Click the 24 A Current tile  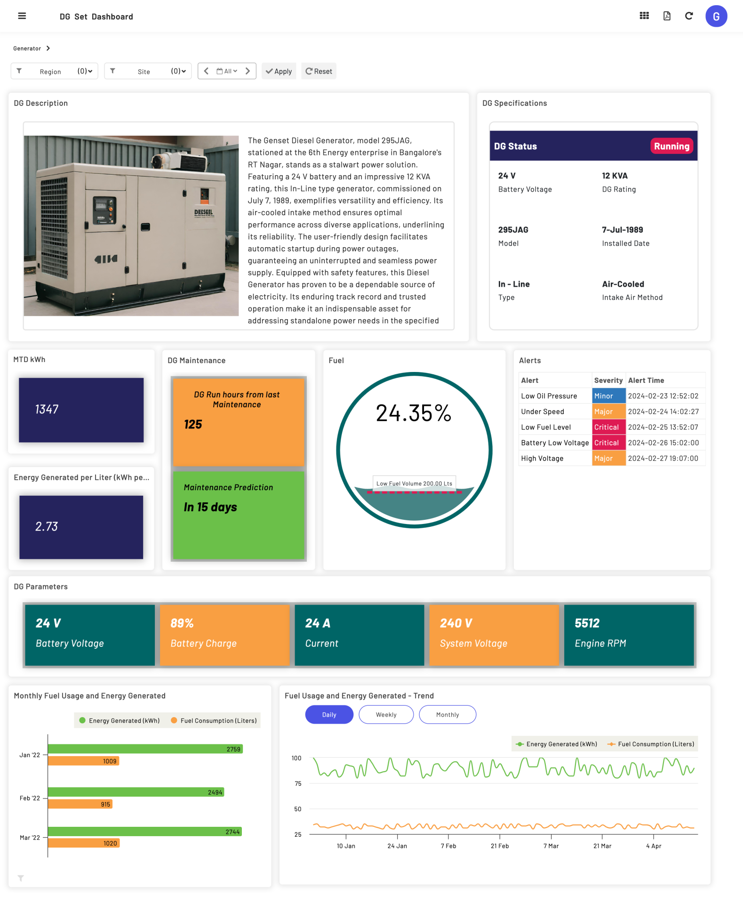click(360, 635)
